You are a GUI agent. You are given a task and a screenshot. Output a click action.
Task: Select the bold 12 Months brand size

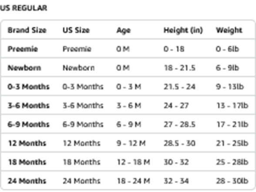pyautogui.click(x=27, y=143)
